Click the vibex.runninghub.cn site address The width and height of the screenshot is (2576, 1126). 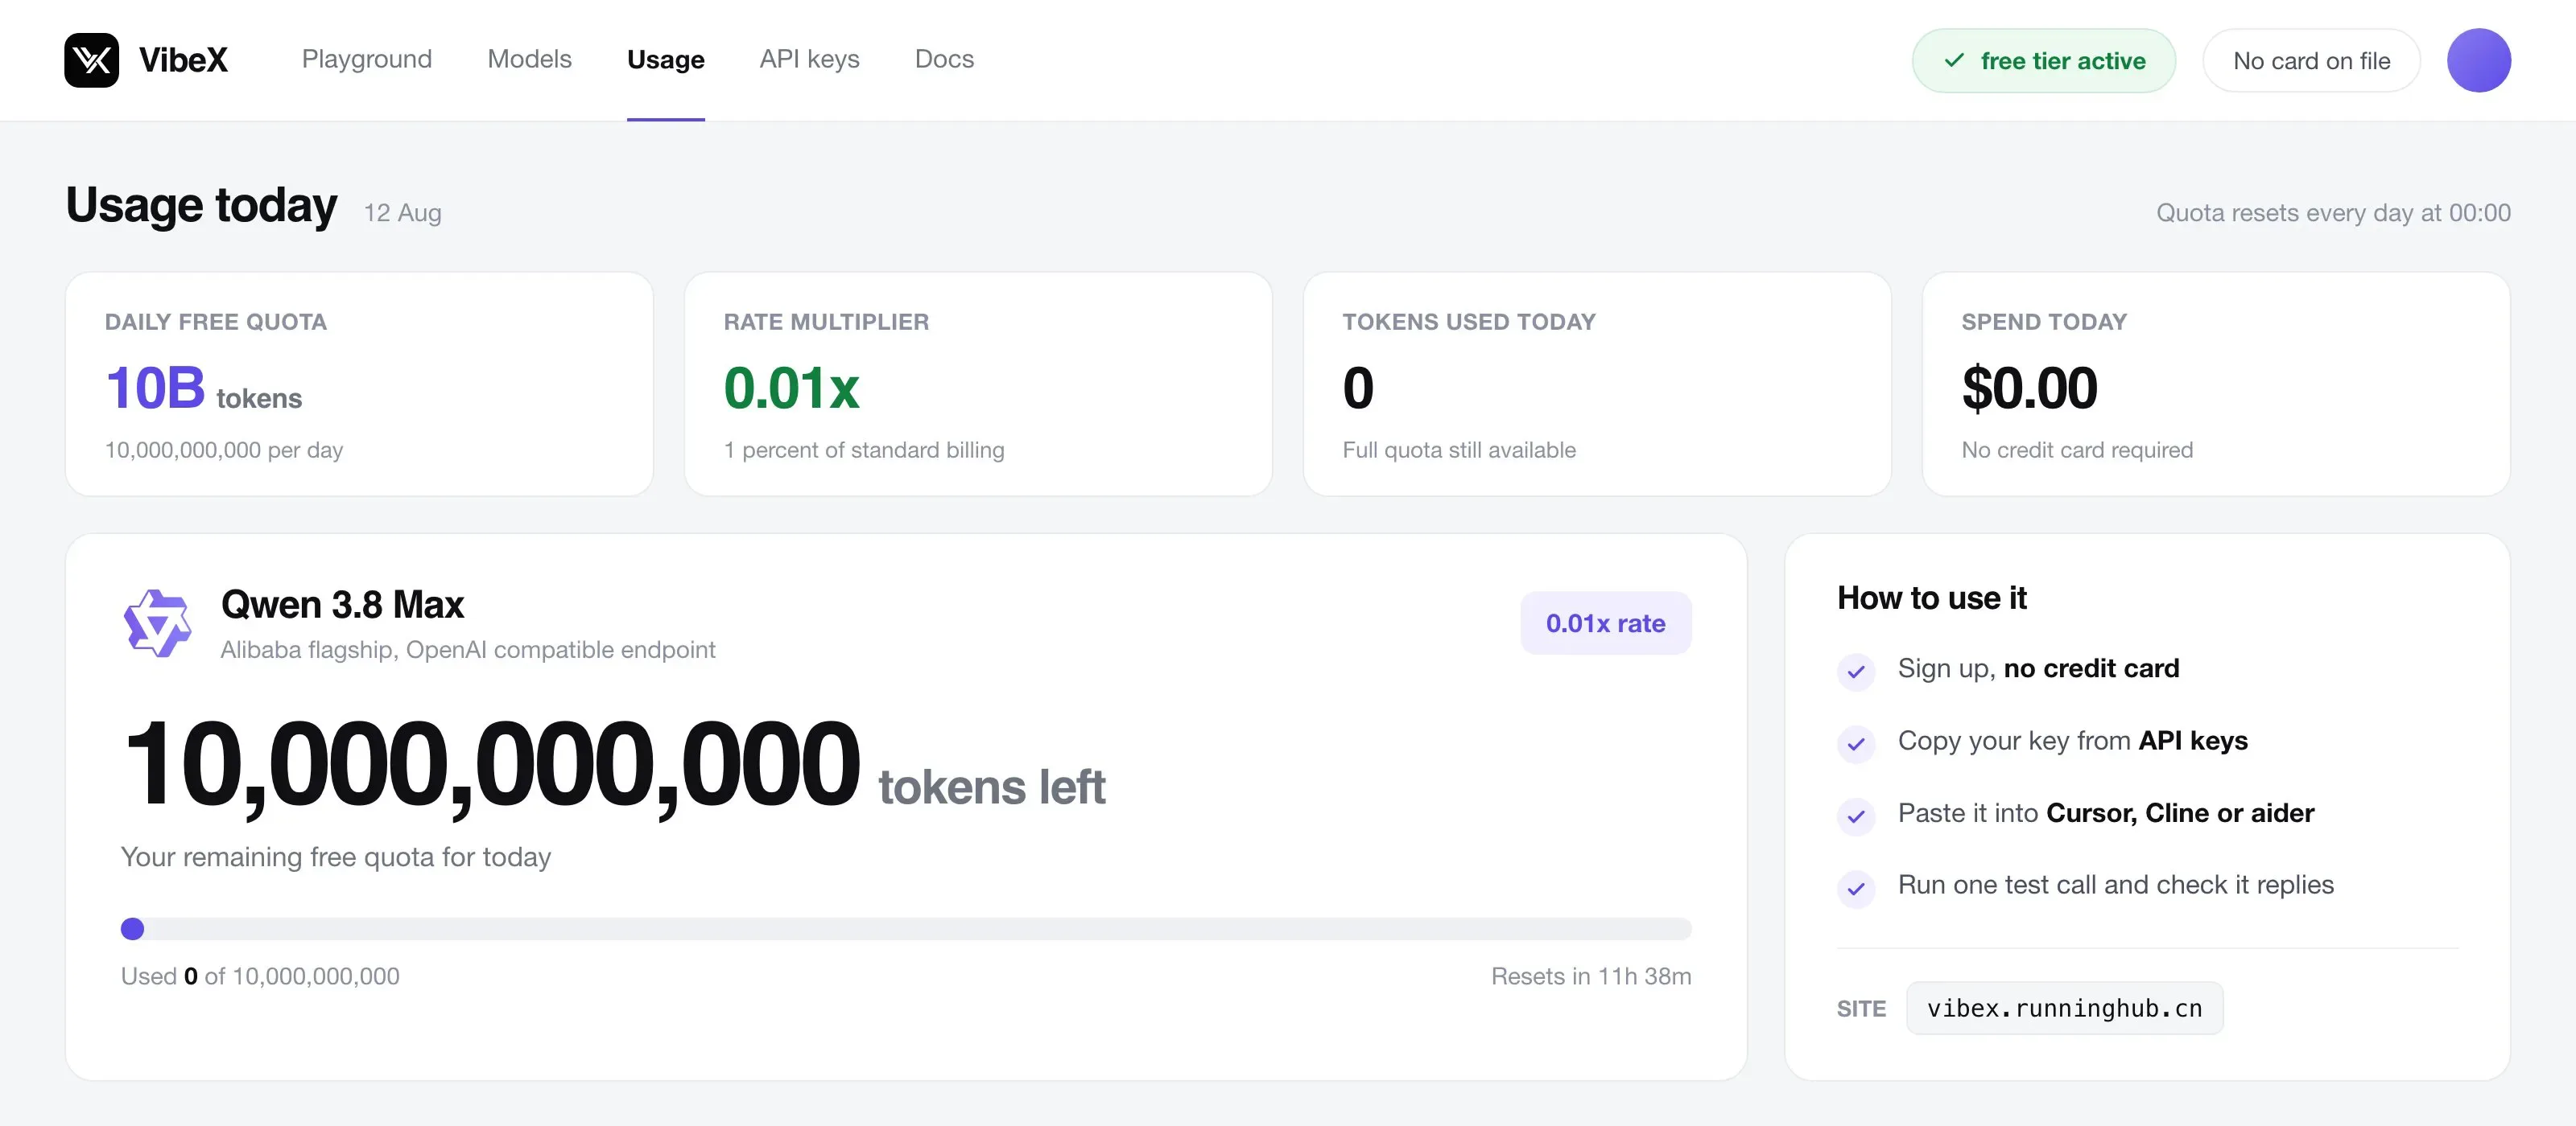pos(2064,1008)
